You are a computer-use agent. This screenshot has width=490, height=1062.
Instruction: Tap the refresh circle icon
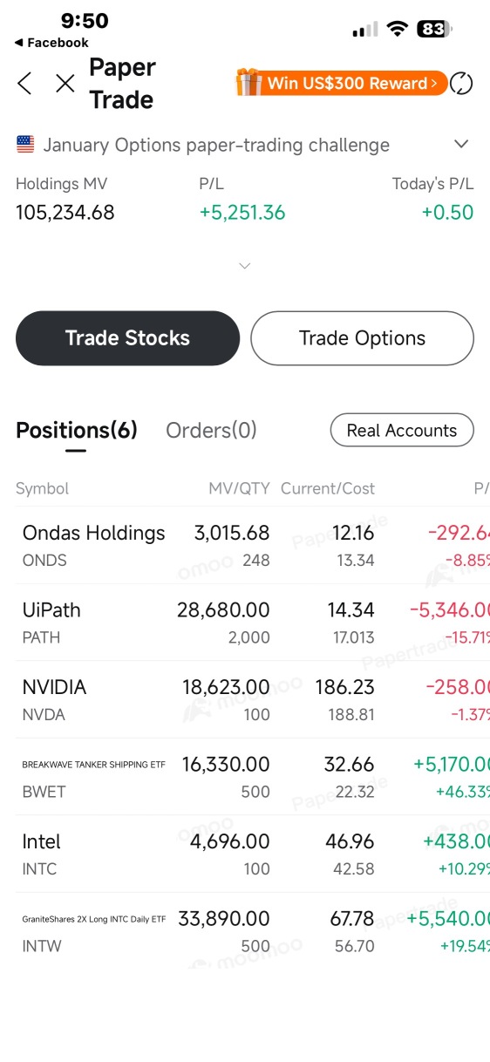tap(461, 84)
